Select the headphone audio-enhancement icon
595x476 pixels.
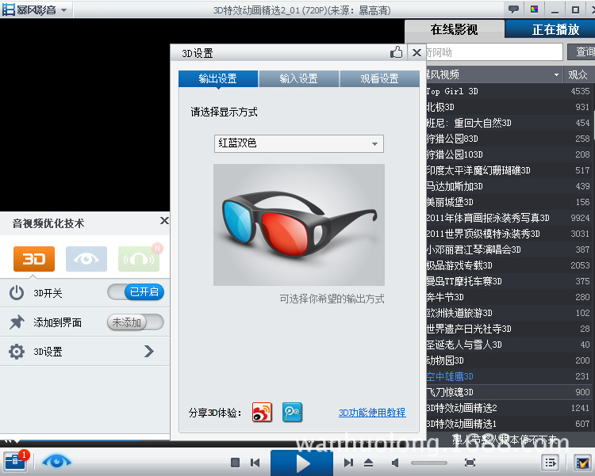tap(139, 259)
